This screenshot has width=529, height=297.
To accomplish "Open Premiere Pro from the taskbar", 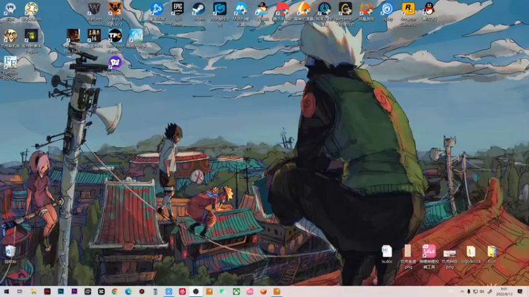I will (x=74, y=292).
